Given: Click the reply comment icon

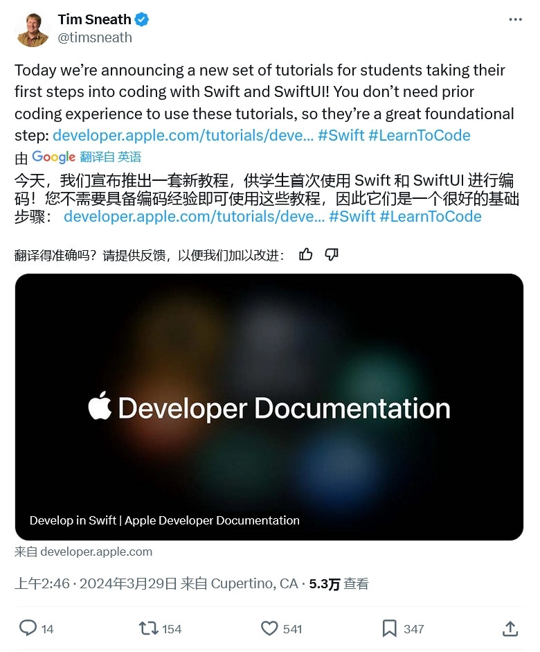Looking at the screenshot, I should pyautogui.click(x=28, y=628).
